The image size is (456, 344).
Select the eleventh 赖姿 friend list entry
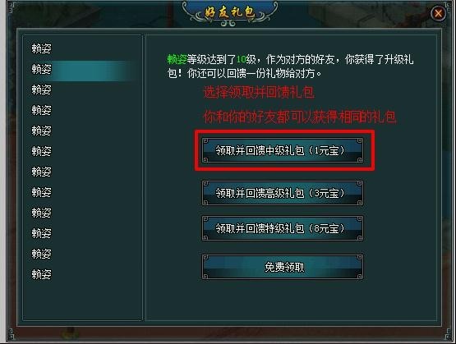pyautogui.click(x=41, y=254)
